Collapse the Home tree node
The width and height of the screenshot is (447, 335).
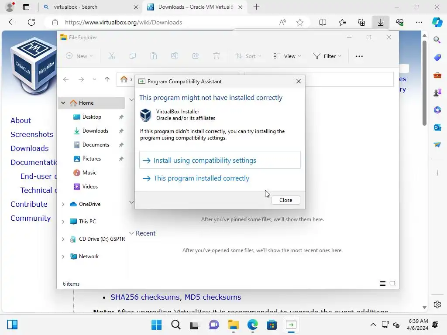(x=63, y=103)
